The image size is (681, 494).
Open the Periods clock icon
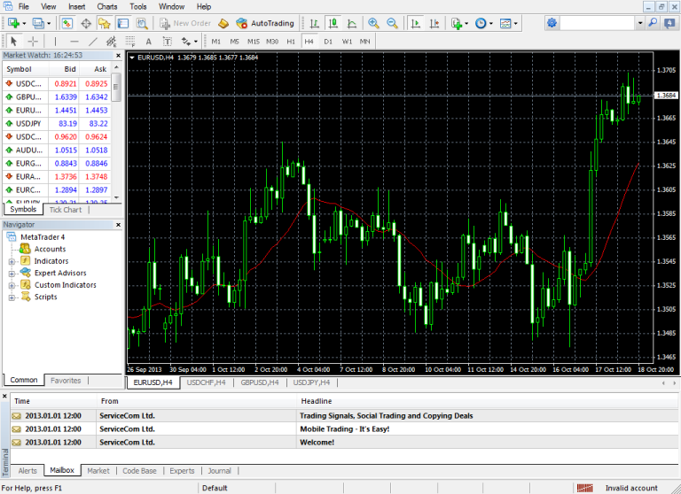coord(481,23)
